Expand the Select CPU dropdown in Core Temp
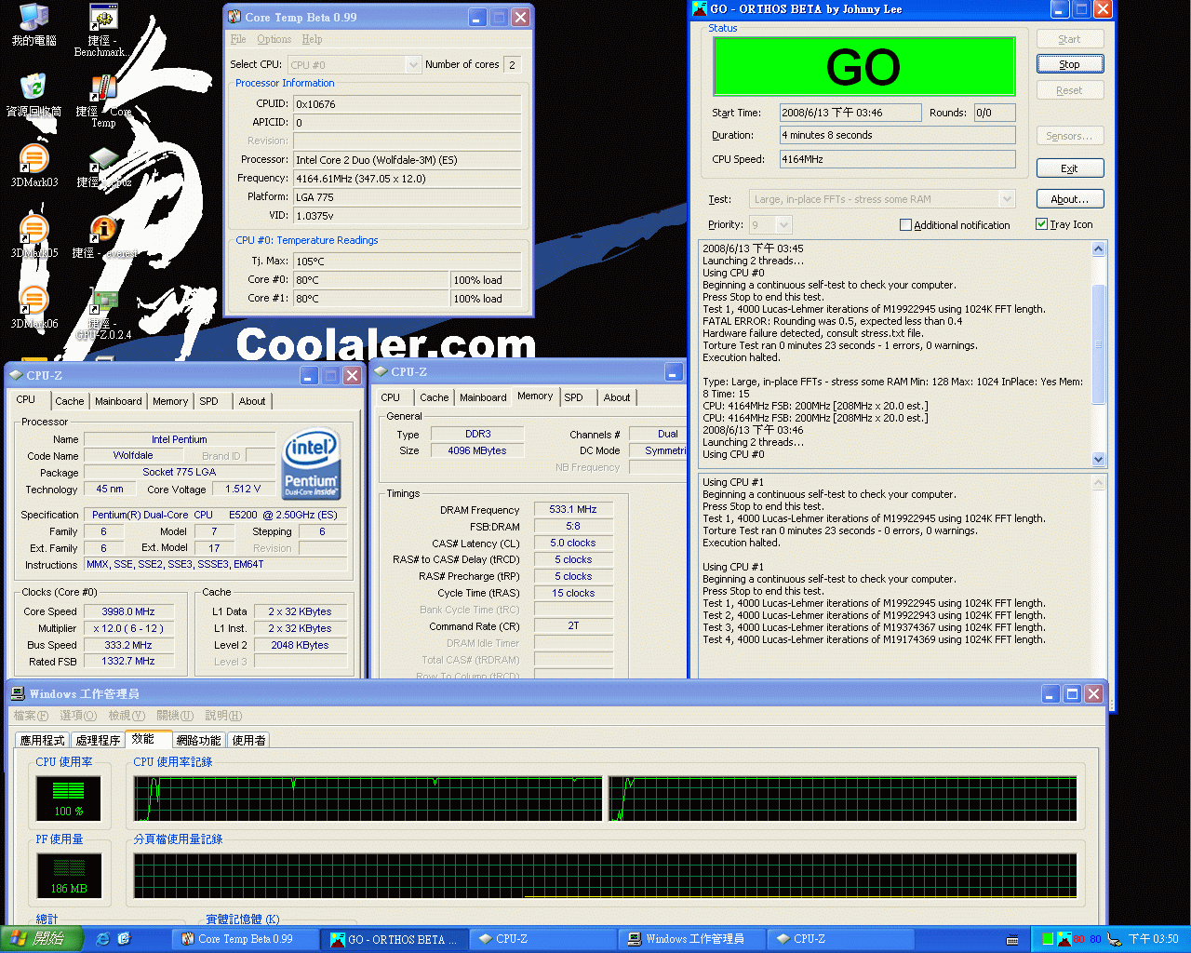1191x953 pixels. pyautogui.click(x=413, y=64)
